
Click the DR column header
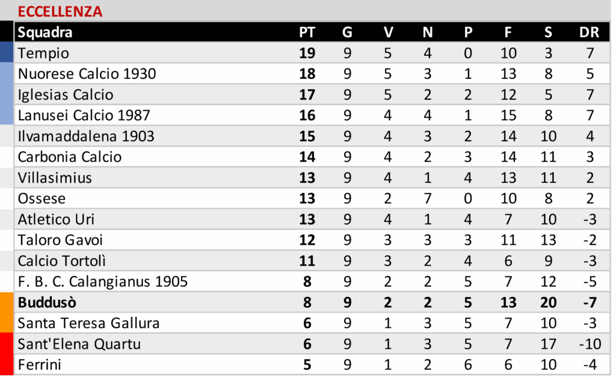click(589, 32)
